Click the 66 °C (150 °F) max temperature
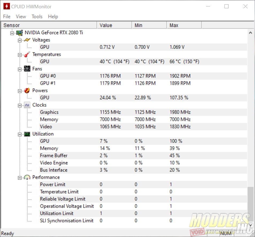The image size is (255, 237). point(184,62)
